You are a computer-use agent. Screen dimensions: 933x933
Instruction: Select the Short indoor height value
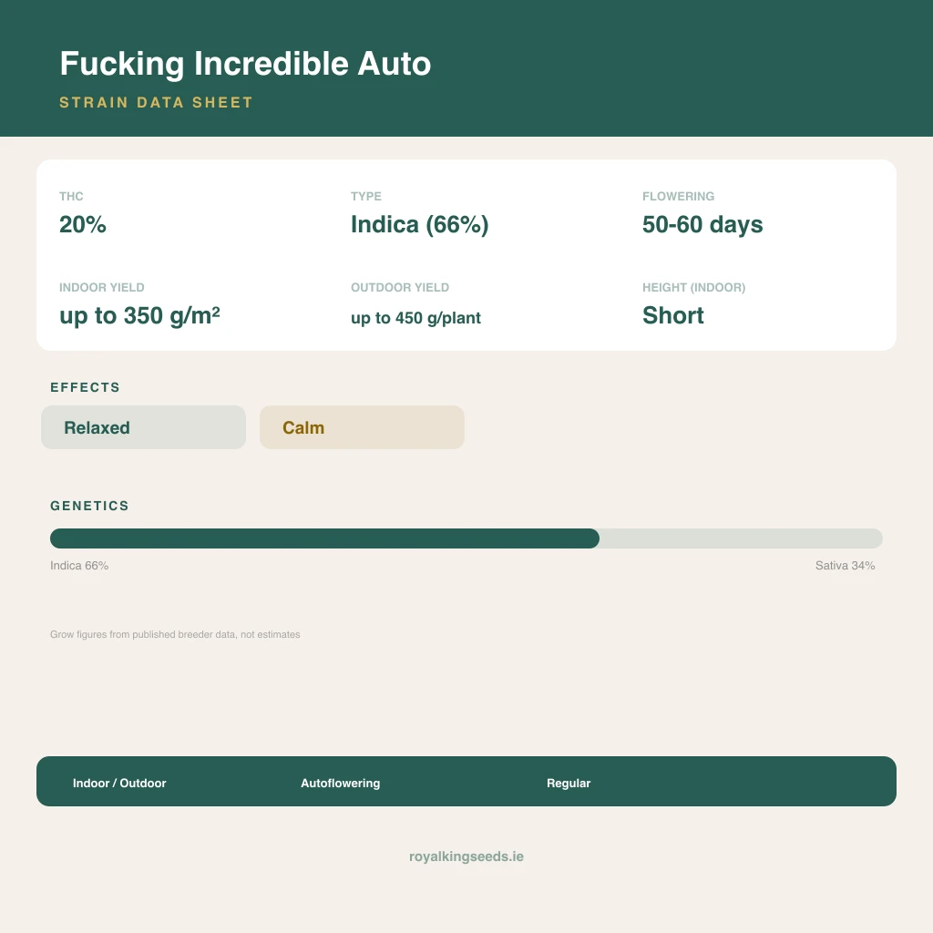673,315
